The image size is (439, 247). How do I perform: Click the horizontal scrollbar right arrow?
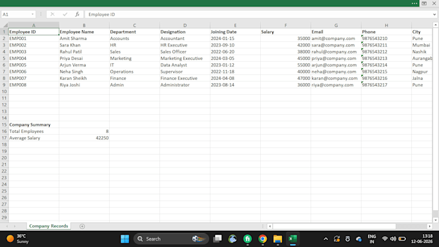point(430,226)
